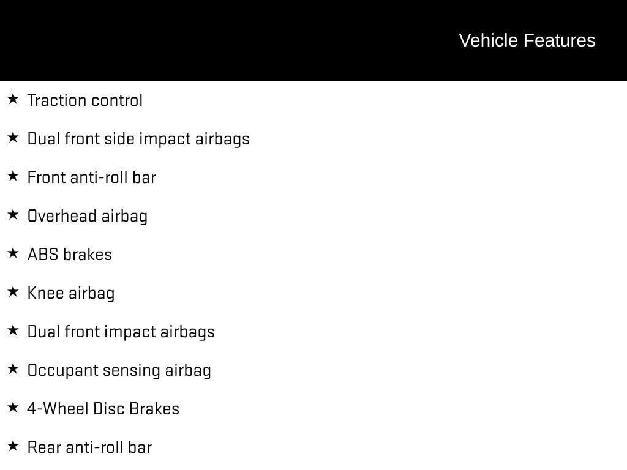Screen dimensions: 627x470
Task: Click the Overhead airbag list text
Action: pos(88,216)
